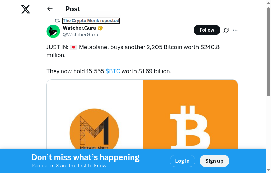Go back using the left arrow
The width and height of the screenshot is (271, 173).
(x=50, y=9)
